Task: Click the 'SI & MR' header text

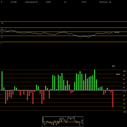Action: [x=13, y=2]
